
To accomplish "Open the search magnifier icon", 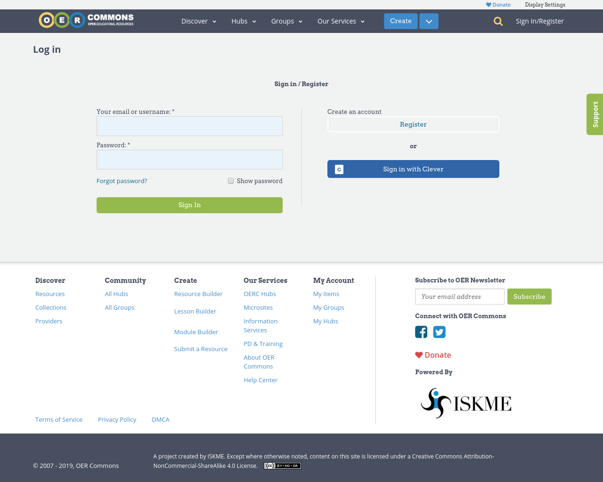I will (498, 21).
